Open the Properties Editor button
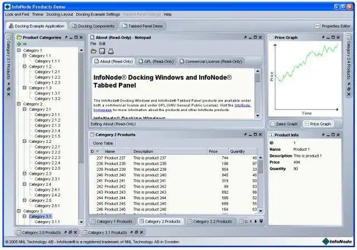Viewport: 357px width, 250px height. pyautogui.click(x=332, y=26)
